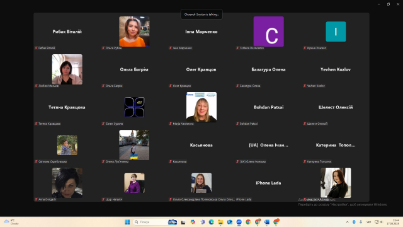Select the Рибак Віталій participant tile
403x227 pixels.
67,32
